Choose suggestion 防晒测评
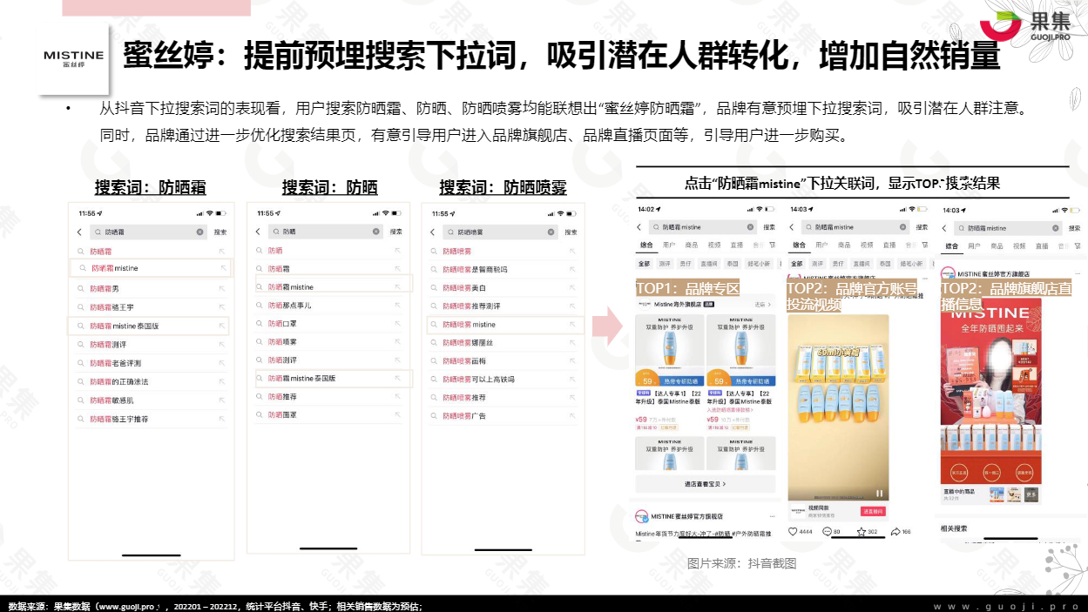Viewport: 1088px width, 612px height. coord(282,360)
